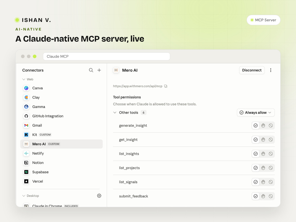Click the Vercel triangle icon
Viewport: 296px width, 222px height.
[26, 181]
